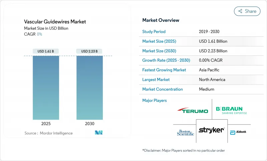Click the 2025 market size bar
267x161 pixels.
point(46,88)
